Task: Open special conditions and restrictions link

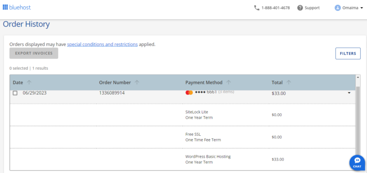Action: pyautogui.click(x=102, y=44)
